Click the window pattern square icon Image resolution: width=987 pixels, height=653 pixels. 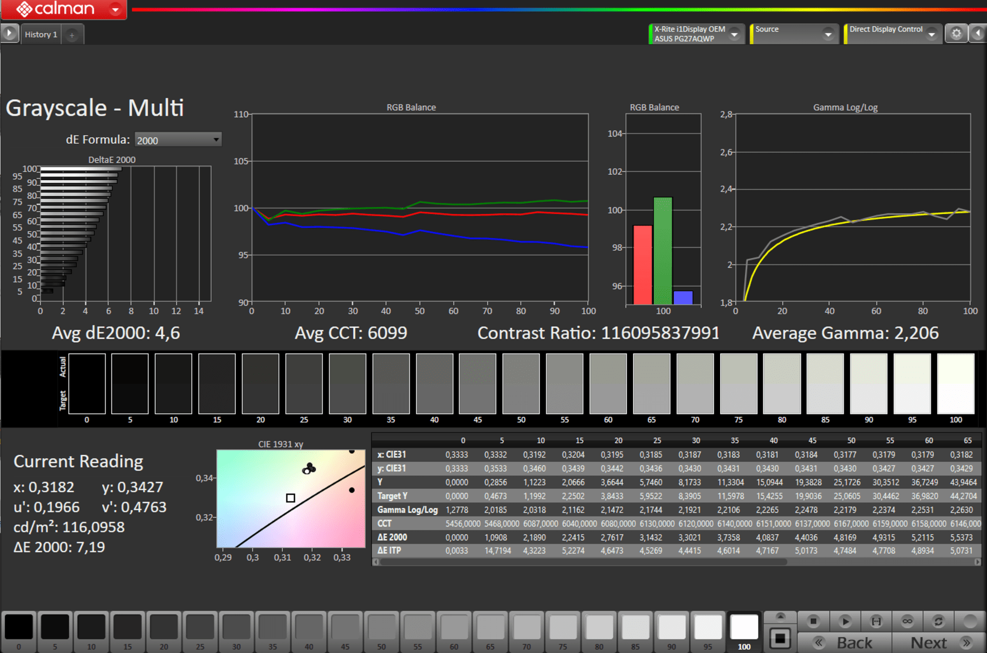[780, 639]
